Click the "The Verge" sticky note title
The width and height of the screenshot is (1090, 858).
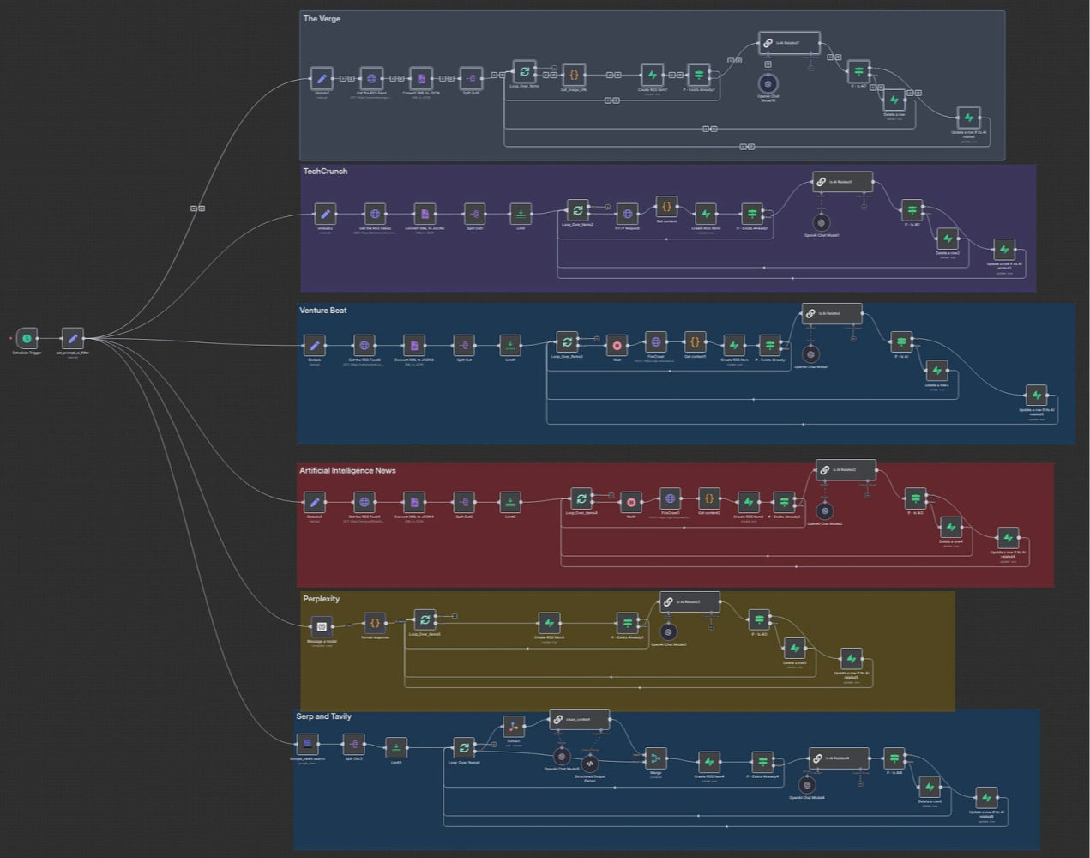322,18
